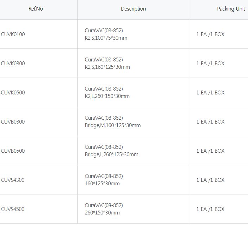Select the CUVK0300 reference number cell
Viewport: 248px width, 225px height.
coord(13,64)
